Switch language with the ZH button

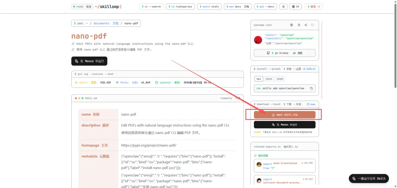click(x=296, y=7)
